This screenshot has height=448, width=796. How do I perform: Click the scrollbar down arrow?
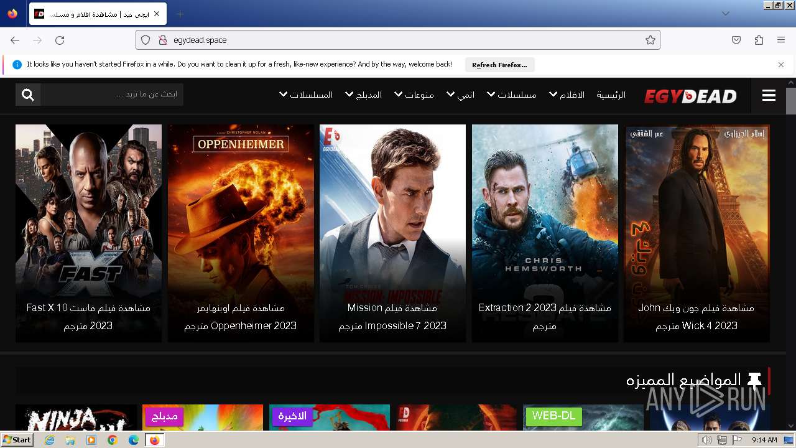(791, 426)
